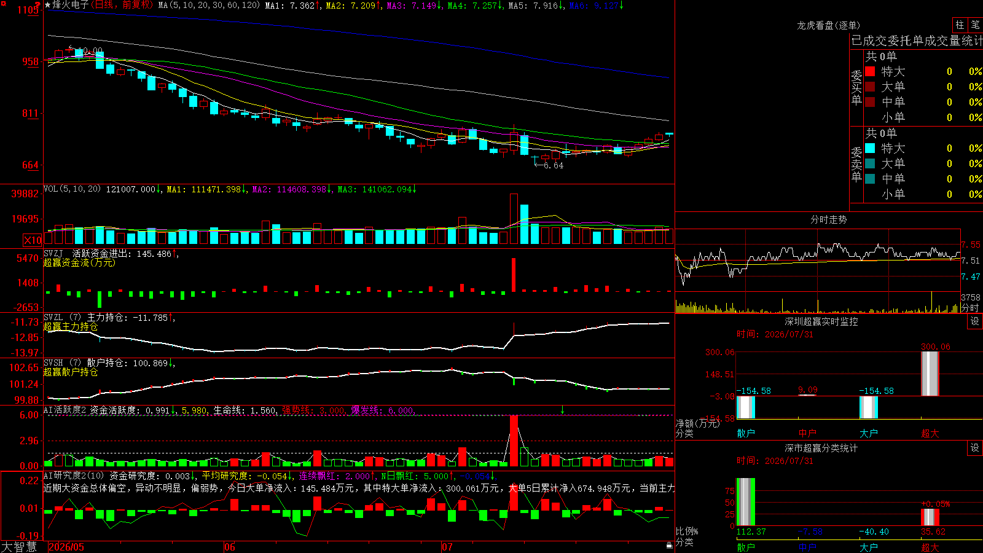Click the 06 month marker on timeline
This screenshot has height=553, width=983.
(230, 547)
